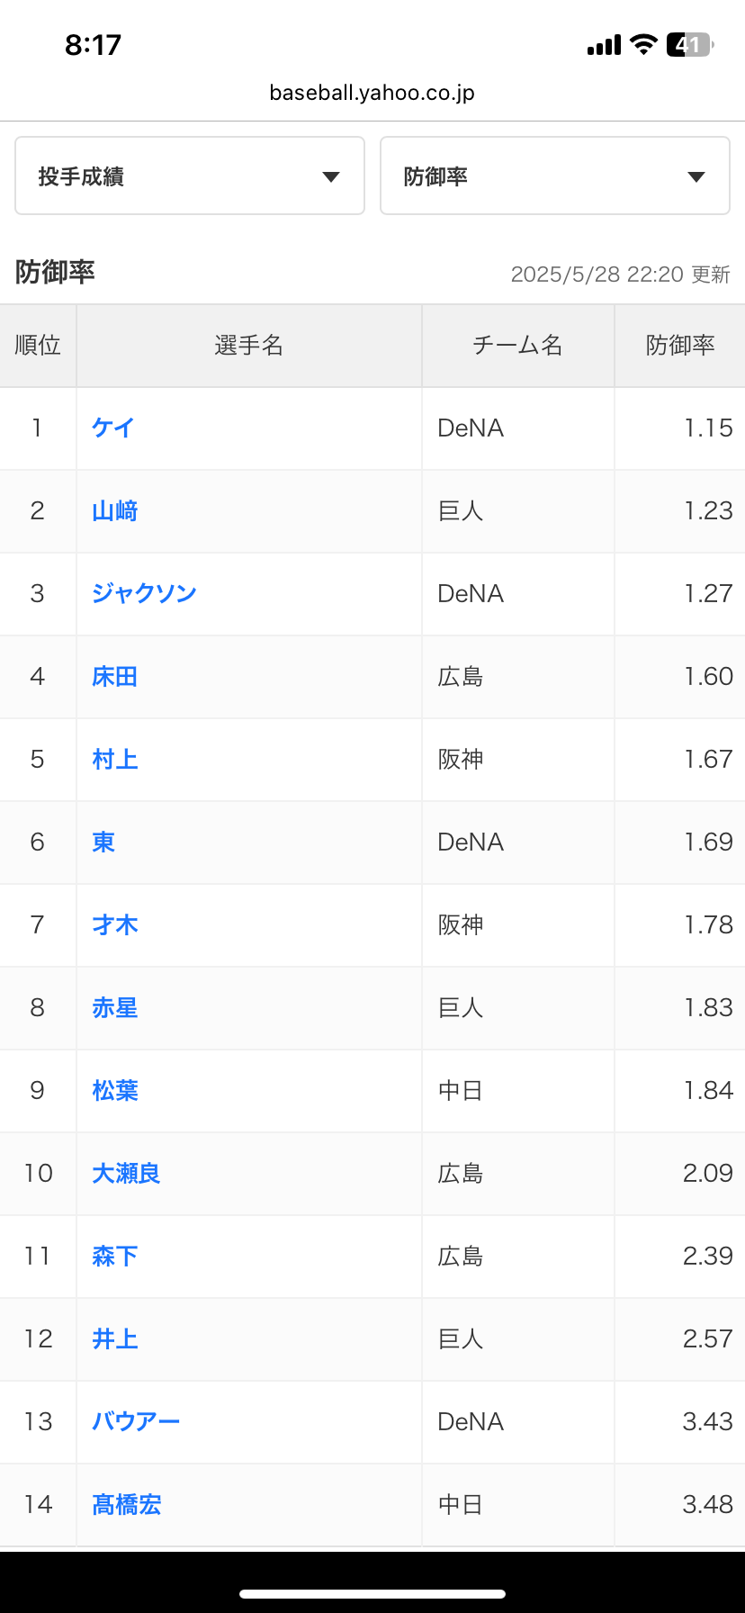Open the 才木 player link
The height and width of the screenshot is (1613, 745).
tap(115, 924)
